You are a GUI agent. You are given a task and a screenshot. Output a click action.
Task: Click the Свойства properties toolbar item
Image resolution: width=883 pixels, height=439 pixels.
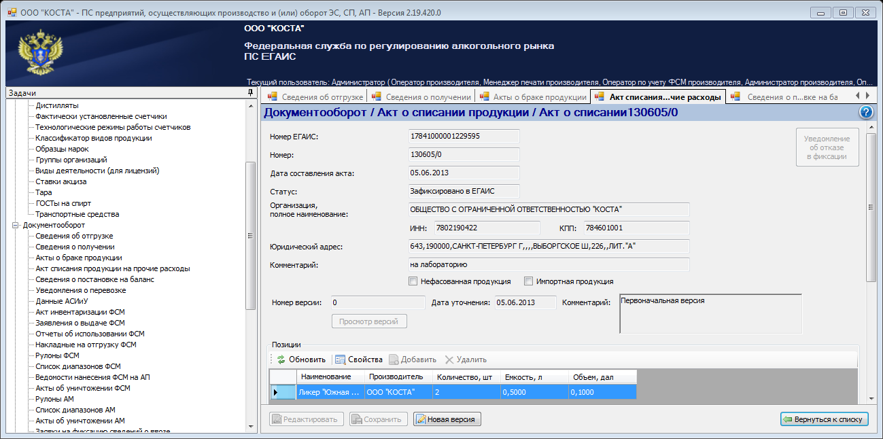[359, 359]
